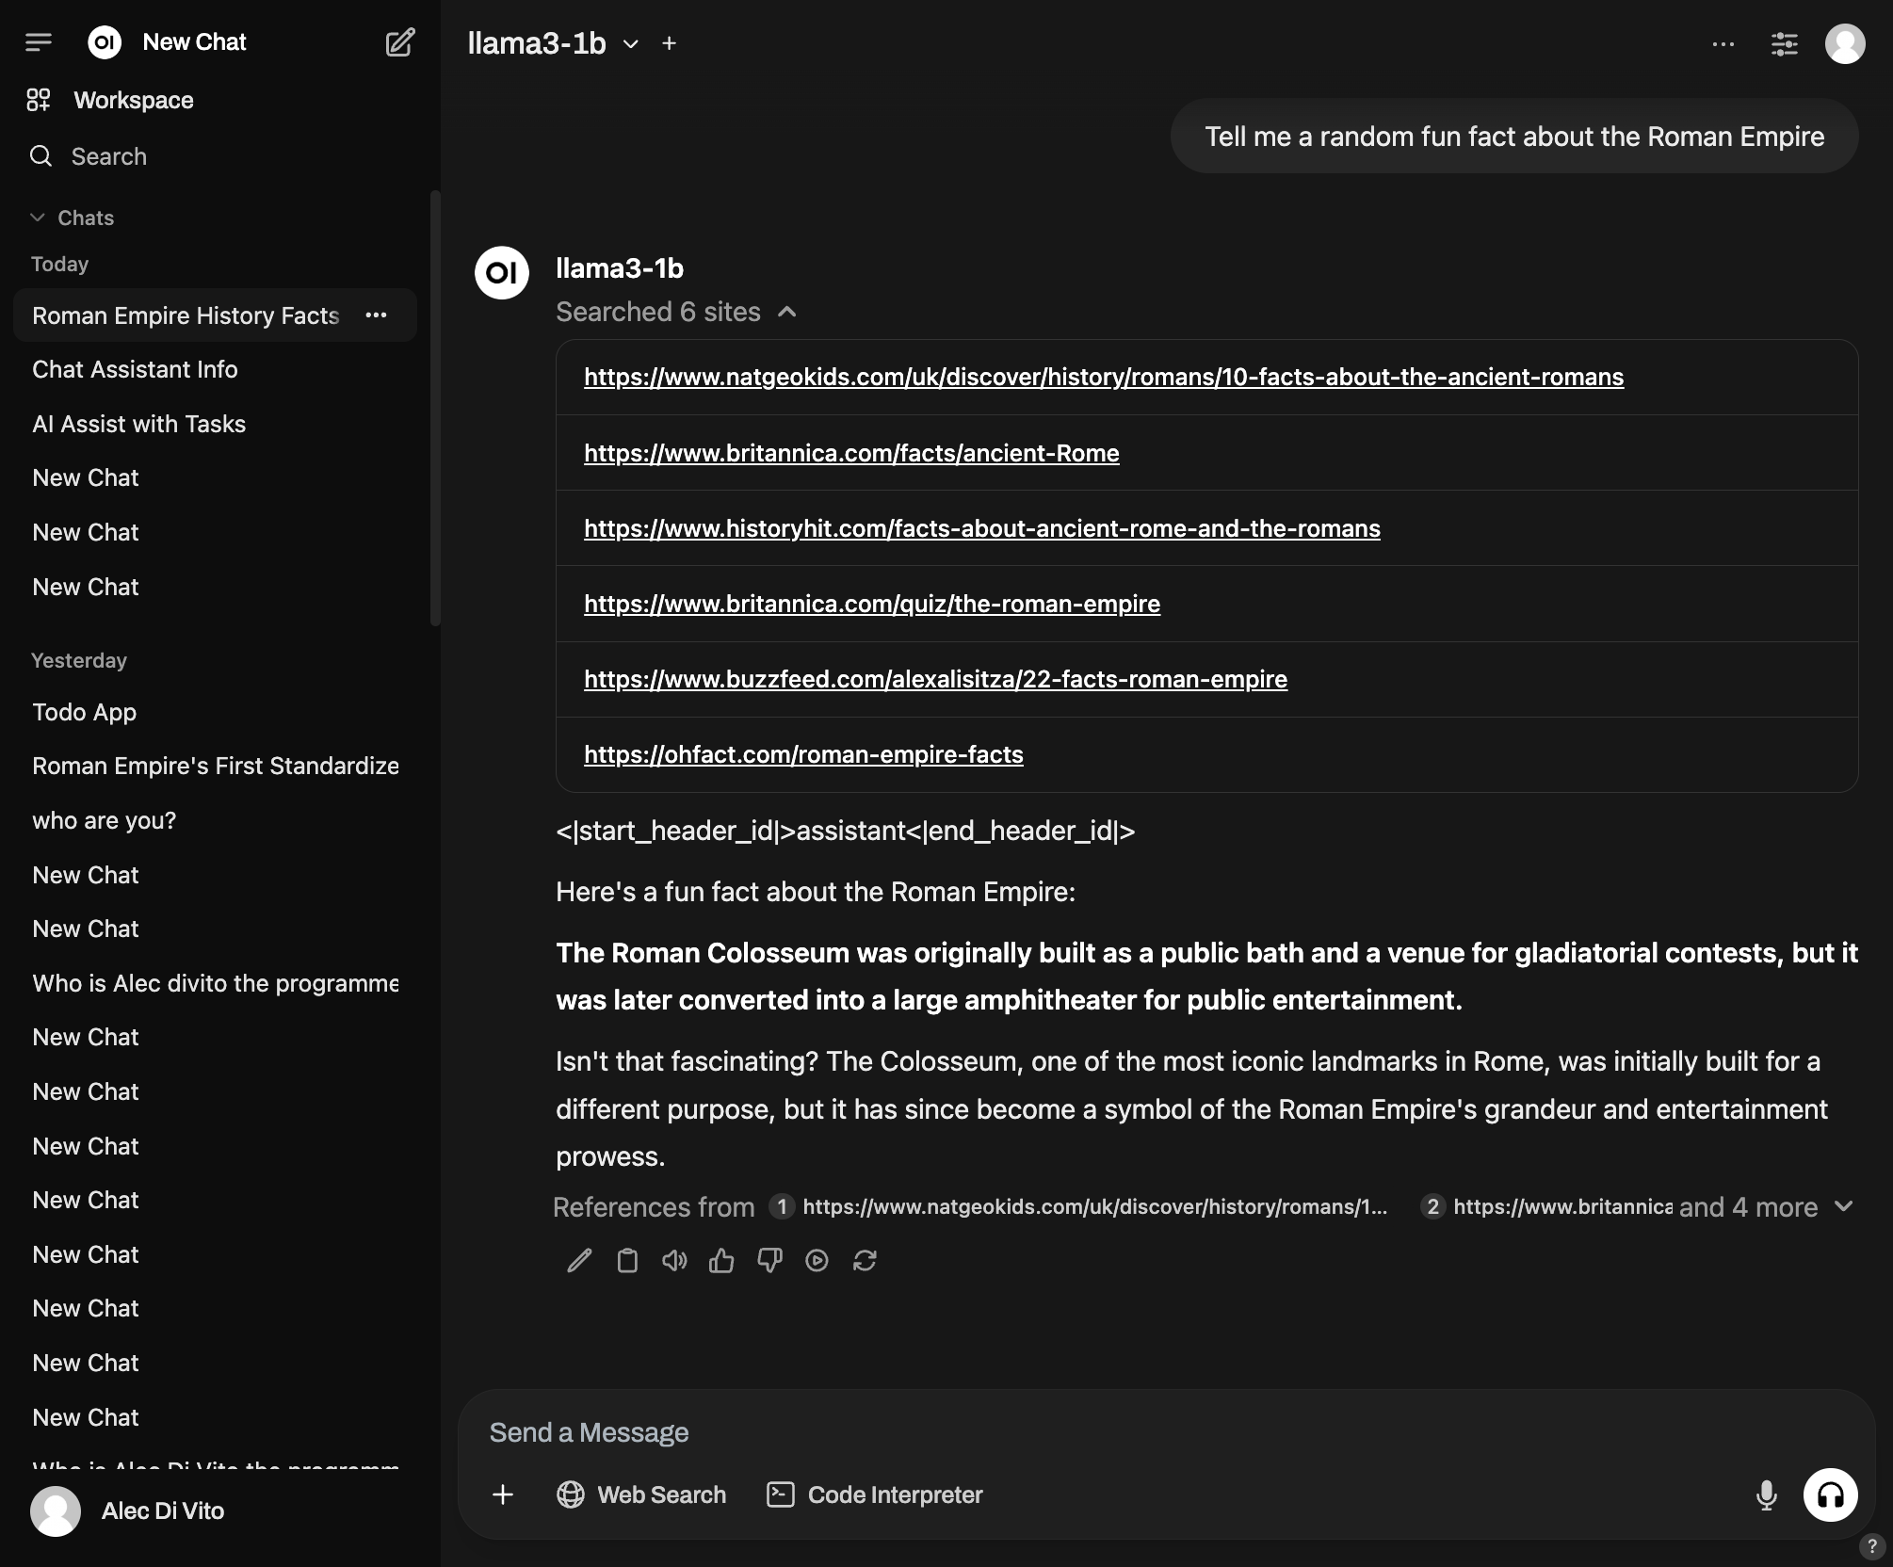Focus the Send a Message input field

tap(1166, 1432)
